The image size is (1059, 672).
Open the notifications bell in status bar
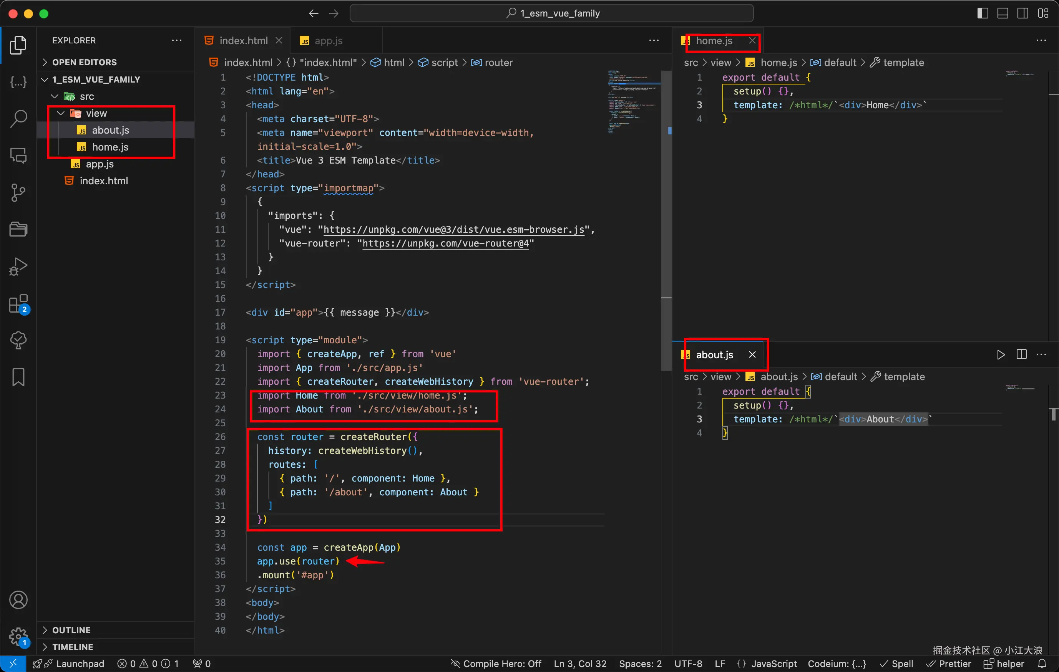[1042, 664]
